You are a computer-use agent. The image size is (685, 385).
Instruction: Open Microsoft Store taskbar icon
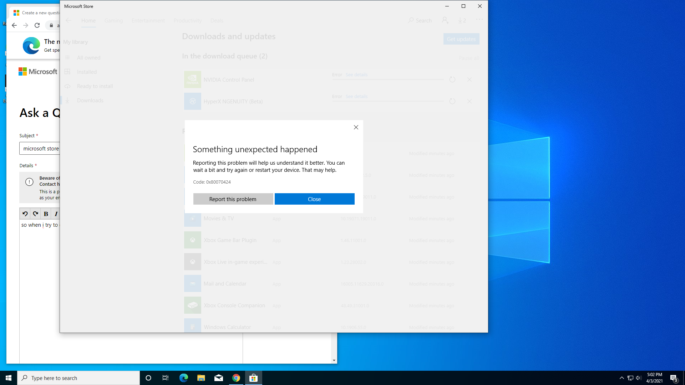tap(253, 378)
